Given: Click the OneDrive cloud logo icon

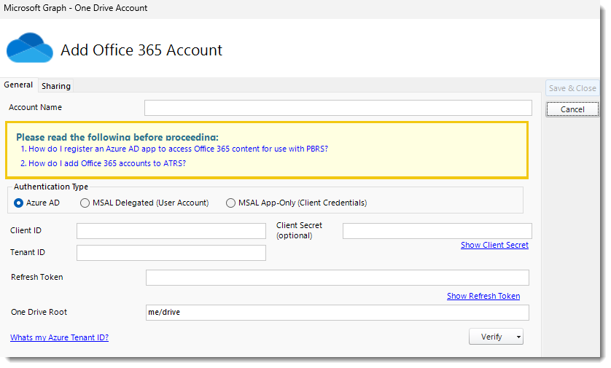Looking at the screenshot, I should (30, 48).
